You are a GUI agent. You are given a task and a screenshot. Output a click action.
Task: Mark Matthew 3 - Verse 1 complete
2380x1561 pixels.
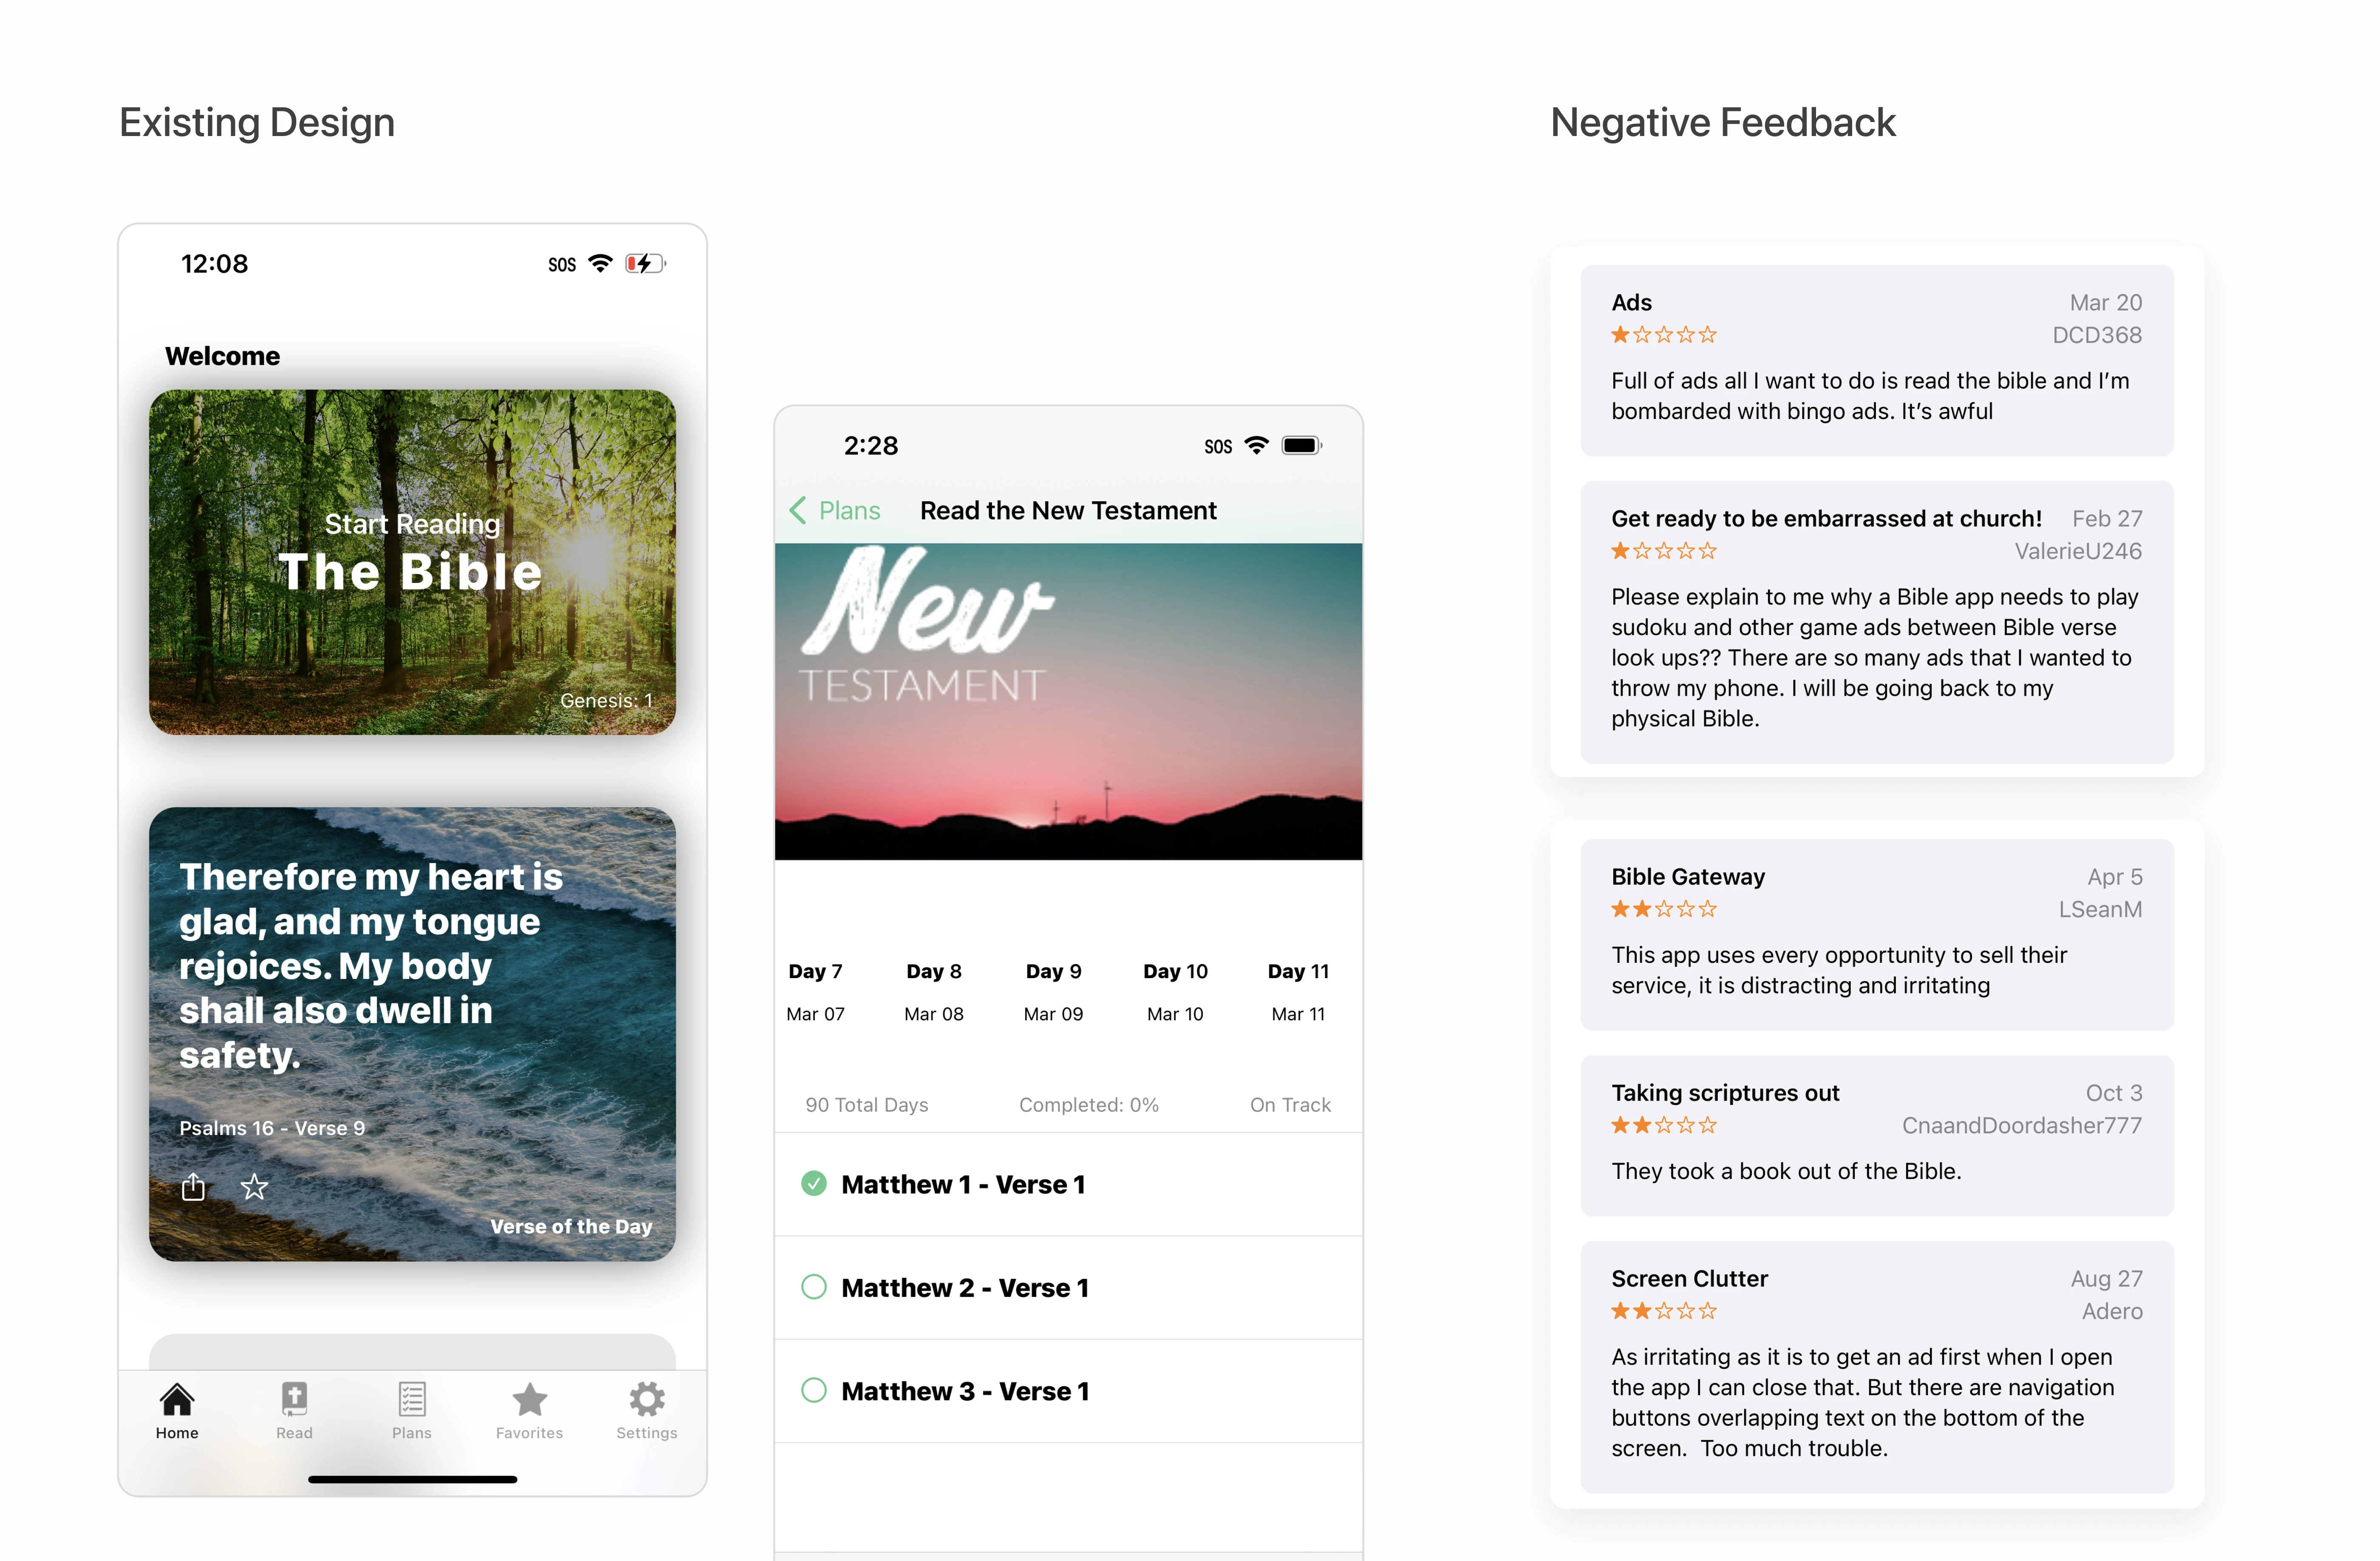pos(814,1390)
